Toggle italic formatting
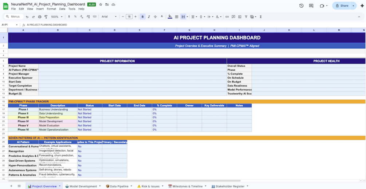The height and width of the screenshot is (189, 366). tap(149, 17)
